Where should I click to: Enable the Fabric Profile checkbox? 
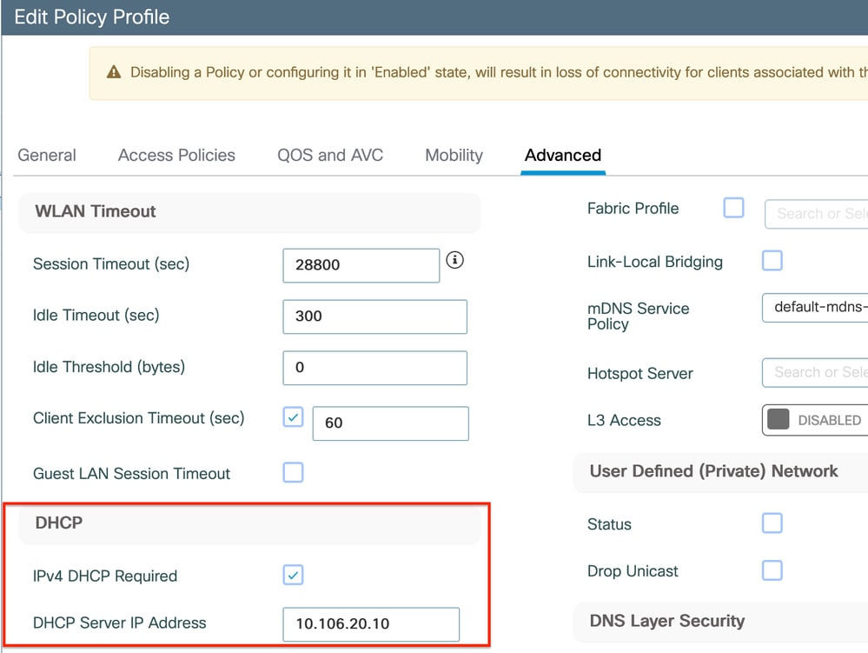tap(733, 208)
